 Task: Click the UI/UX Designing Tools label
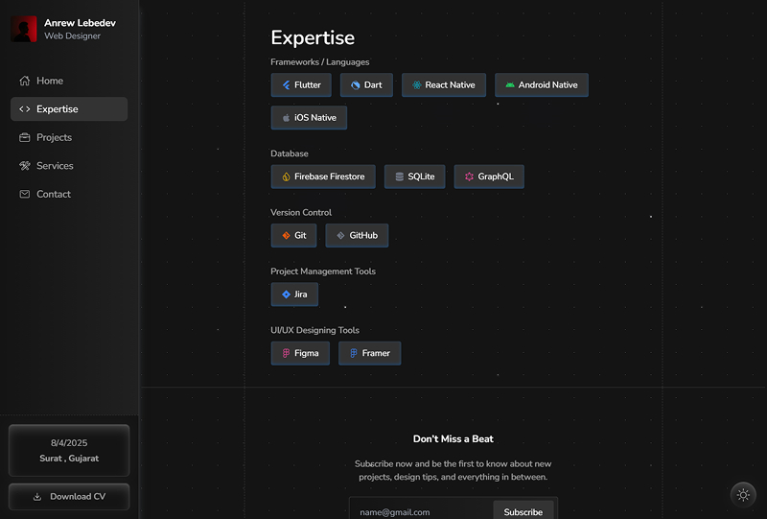pyautogui.click(x=315, y=330)
